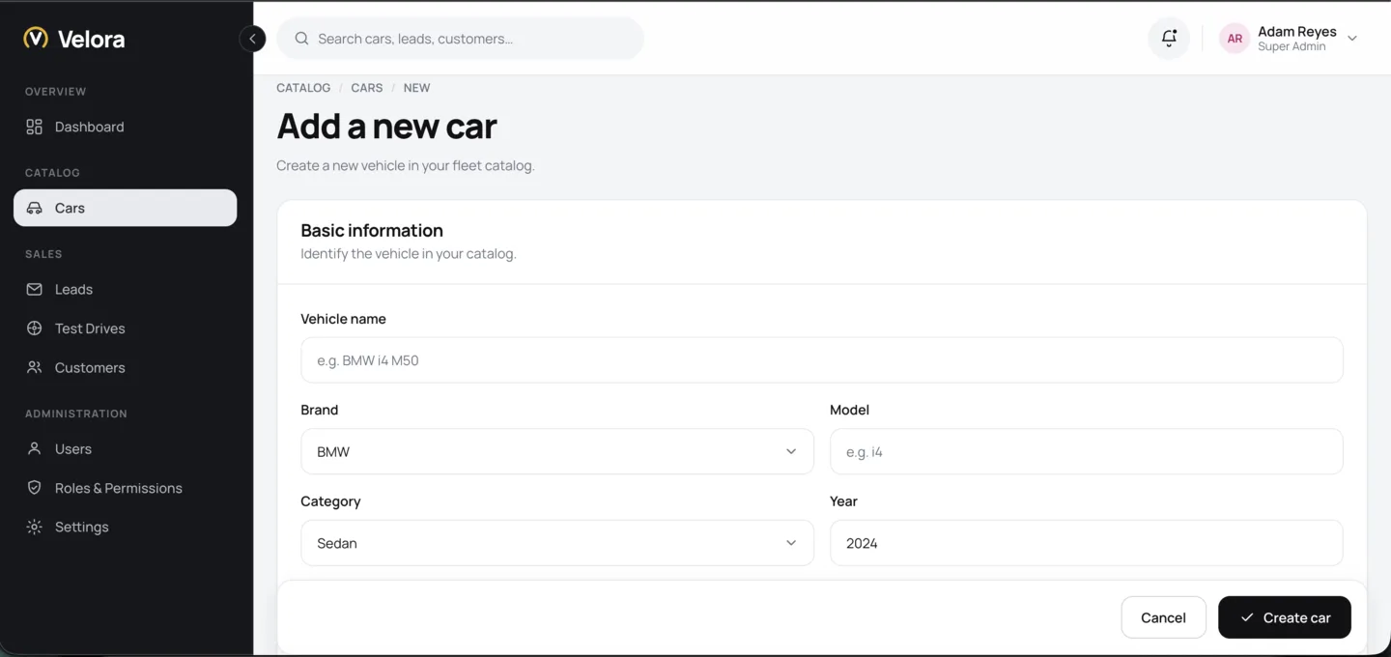Viewport: 1391px width, 657px height.
Task: Click the NEW breadcrumb text
Action: coord(416,88)
